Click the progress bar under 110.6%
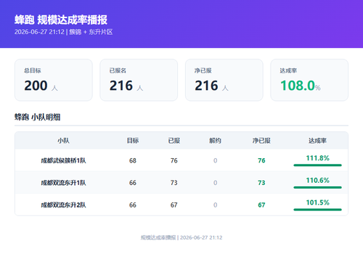Image resolution: width=363 pixels, height=272 pixels. point(317,187)
